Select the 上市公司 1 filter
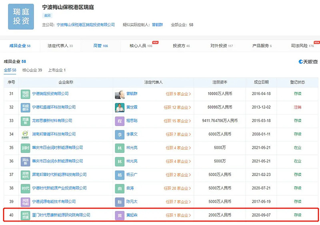This screenshot has width=320, height=225. pos(57,70)
